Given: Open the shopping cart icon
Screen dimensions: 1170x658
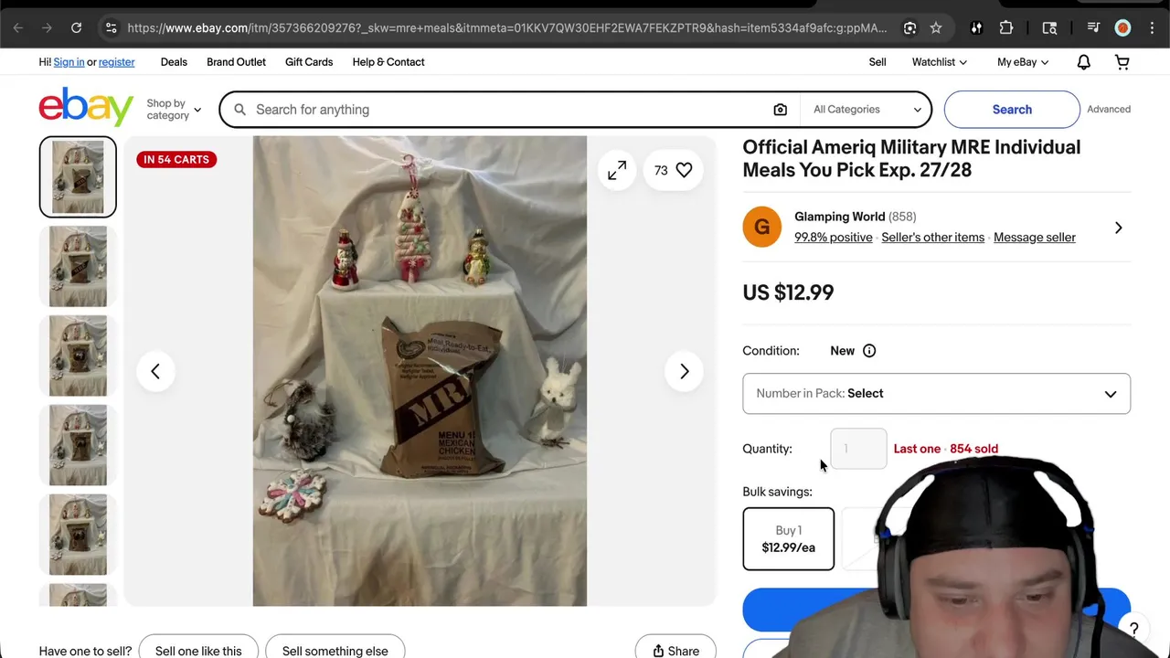Looking at the screenshot, I should coord(1122,62).
